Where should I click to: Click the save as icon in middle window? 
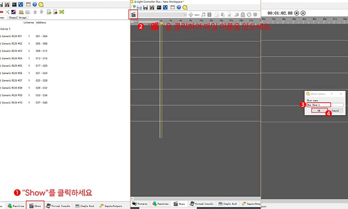[152, 7]
